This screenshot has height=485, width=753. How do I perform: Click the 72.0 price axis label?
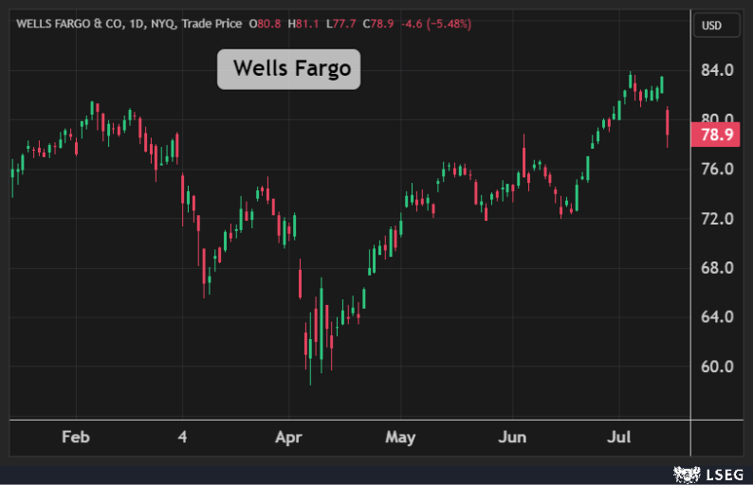tap(716, 219)
